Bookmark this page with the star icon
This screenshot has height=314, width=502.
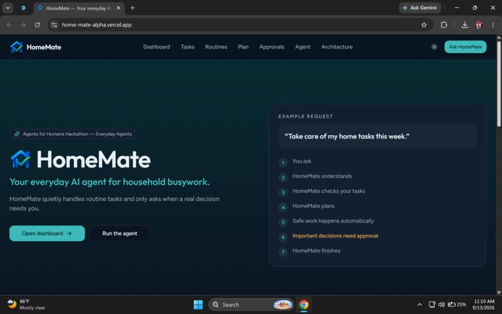pyautogui.click(x=424, y=25)
